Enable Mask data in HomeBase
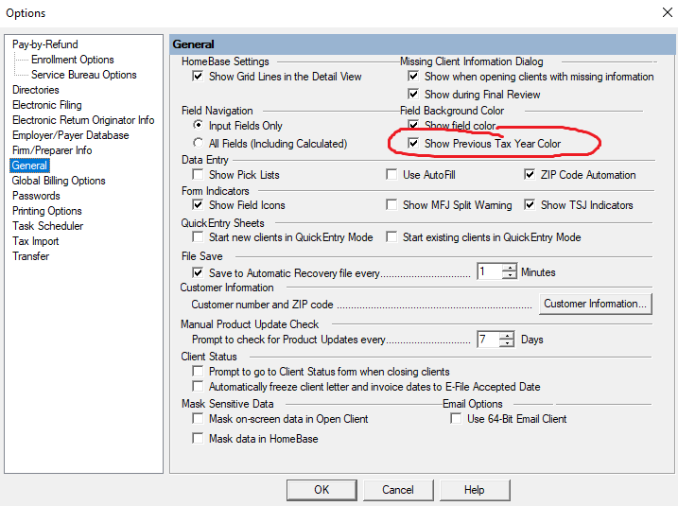This screenshot has height=506, width=678. [x=199, y=439]
